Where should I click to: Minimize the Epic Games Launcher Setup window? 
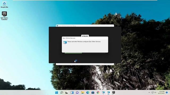pyautogui.click(x=101, y=26)
